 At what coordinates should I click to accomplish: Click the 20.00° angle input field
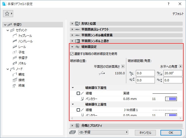173,73
